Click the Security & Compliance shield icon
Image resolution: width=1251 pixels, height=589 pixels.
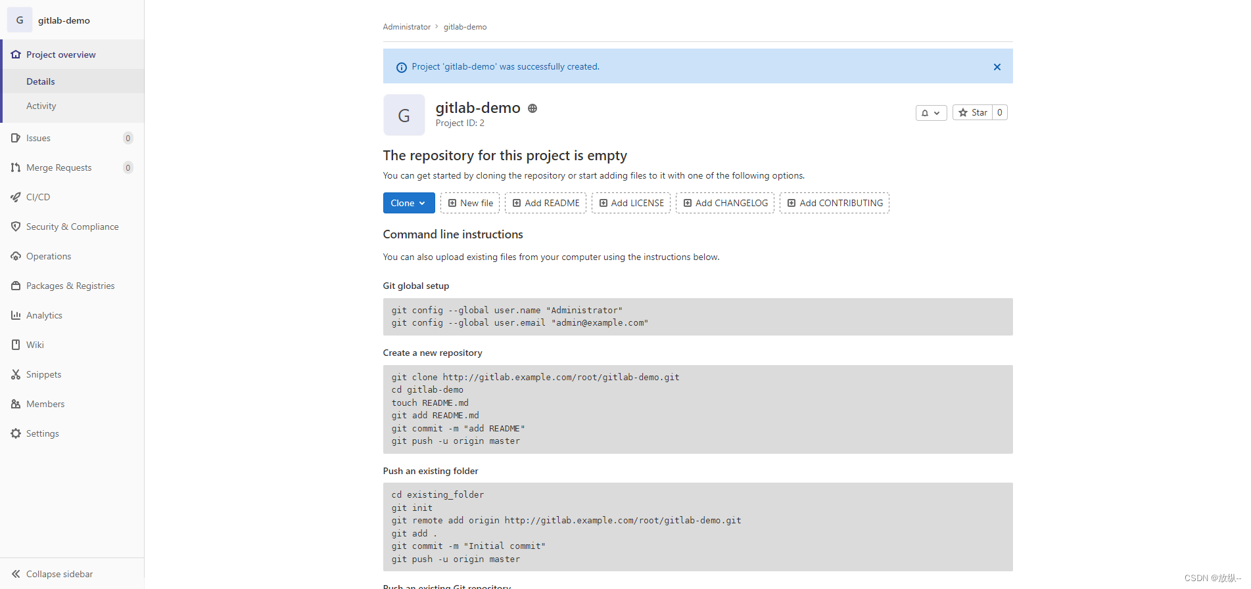click(16, 227)
